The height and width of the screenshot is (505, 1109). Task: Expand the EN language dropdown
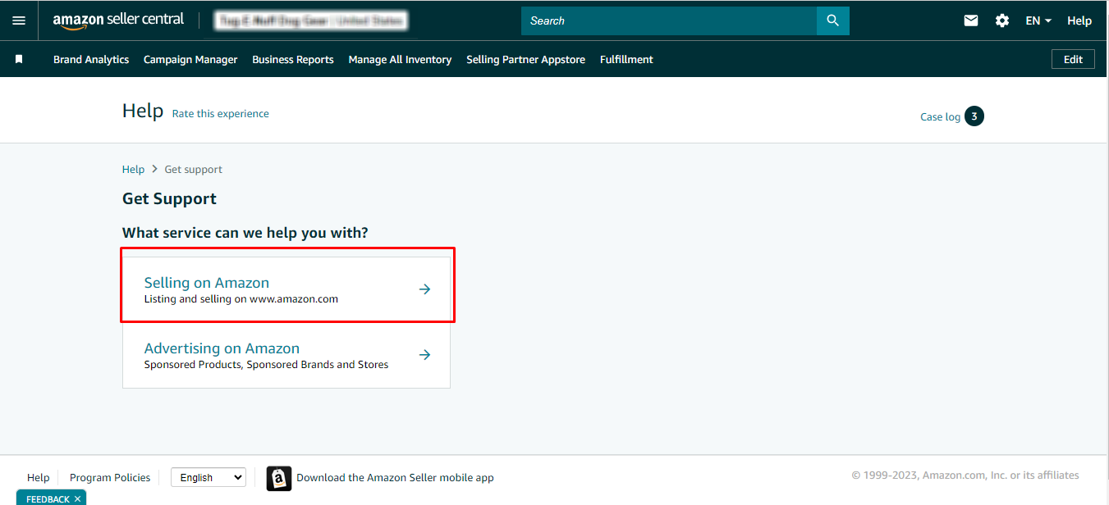coord(1038,20)
